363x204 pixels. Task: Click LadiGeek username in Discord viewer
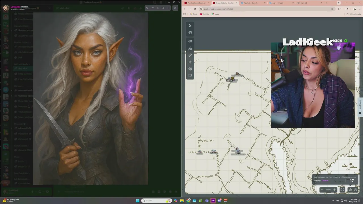pyautogui.click(x=15, y=7)
